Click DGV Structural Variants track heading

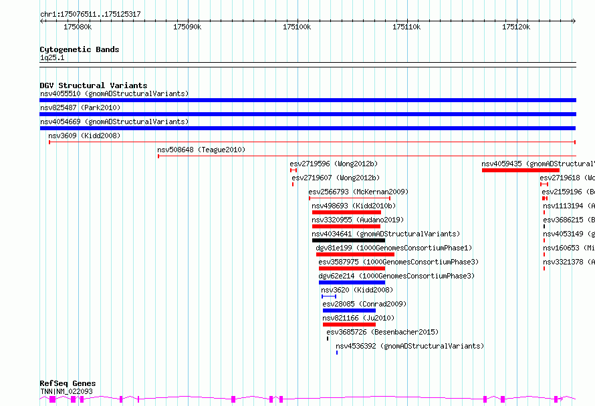point(94,85)
